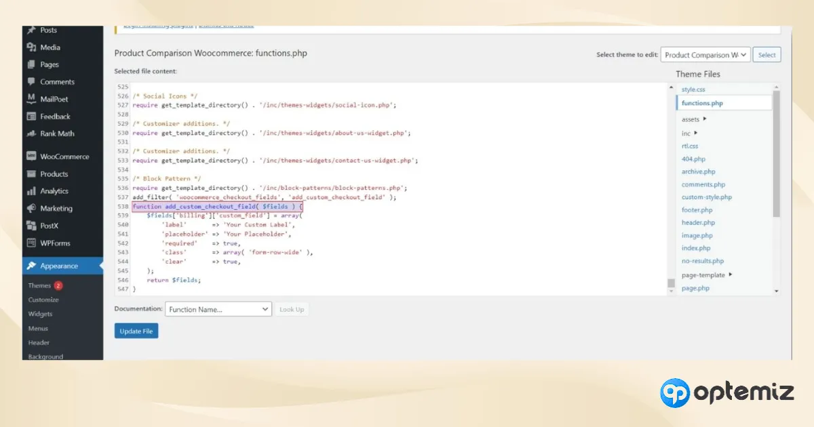Viewport: 814px width, 427px height.
Task: Open the Menus submenu item
Action: pyautogui.click(x=38, y=328)
